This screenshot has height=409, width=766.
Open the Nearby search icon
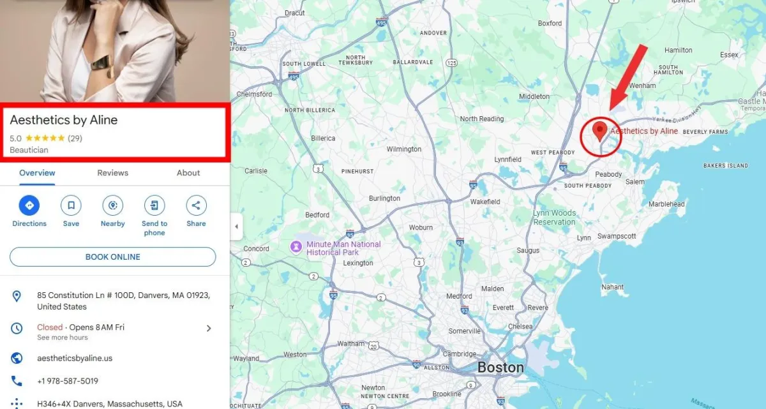click(x=113, y=205)
